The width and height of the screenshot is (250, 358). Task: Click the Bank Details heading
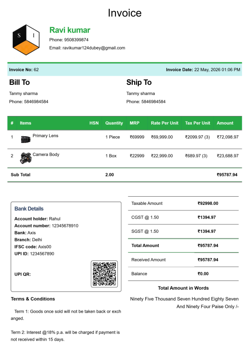[29, 209]
